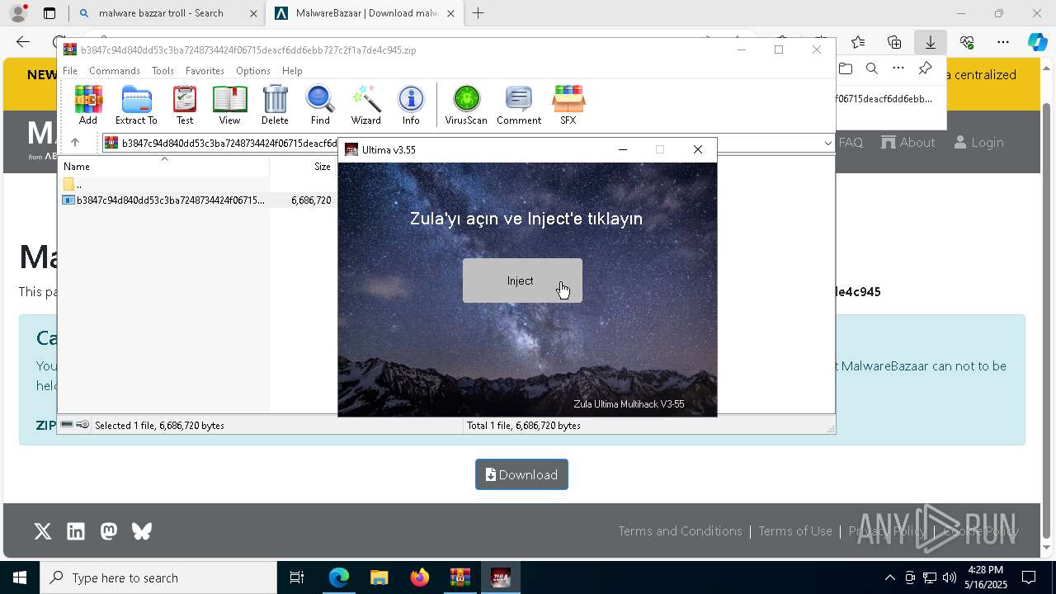Click the Add icon in WinRAR toolbar

(x=88, y=105)
